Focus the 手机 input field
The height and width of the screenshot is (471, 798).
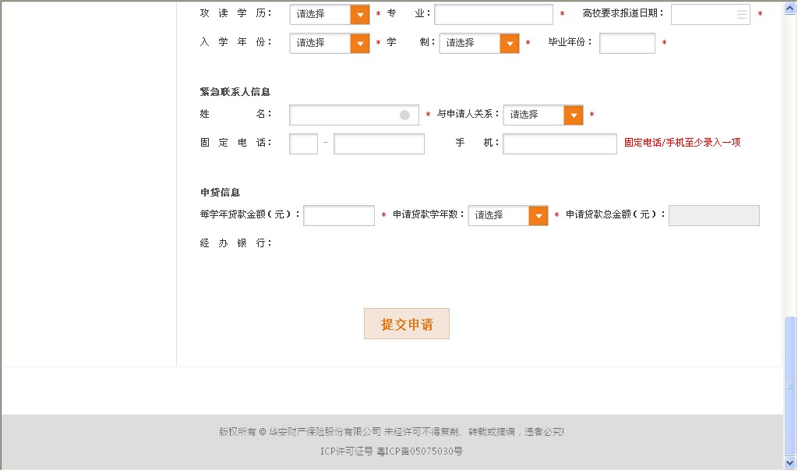pyautogui.click(x=560, y=144)
